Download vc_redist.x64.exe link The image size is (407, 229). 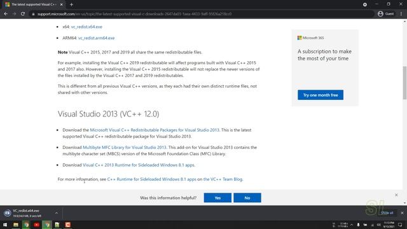click(x=86, y=27)
